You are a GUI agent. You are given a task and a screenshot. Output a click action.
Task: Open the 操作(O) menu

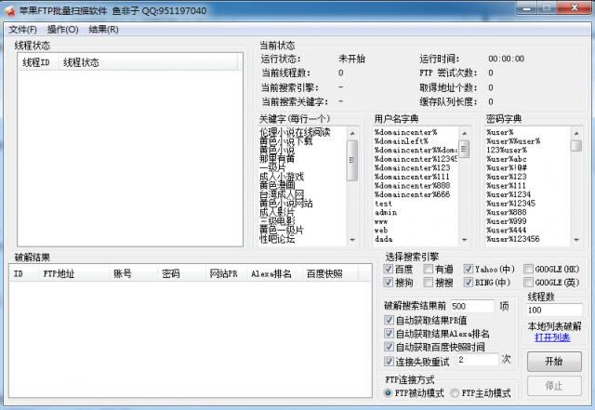pos(62,29)
